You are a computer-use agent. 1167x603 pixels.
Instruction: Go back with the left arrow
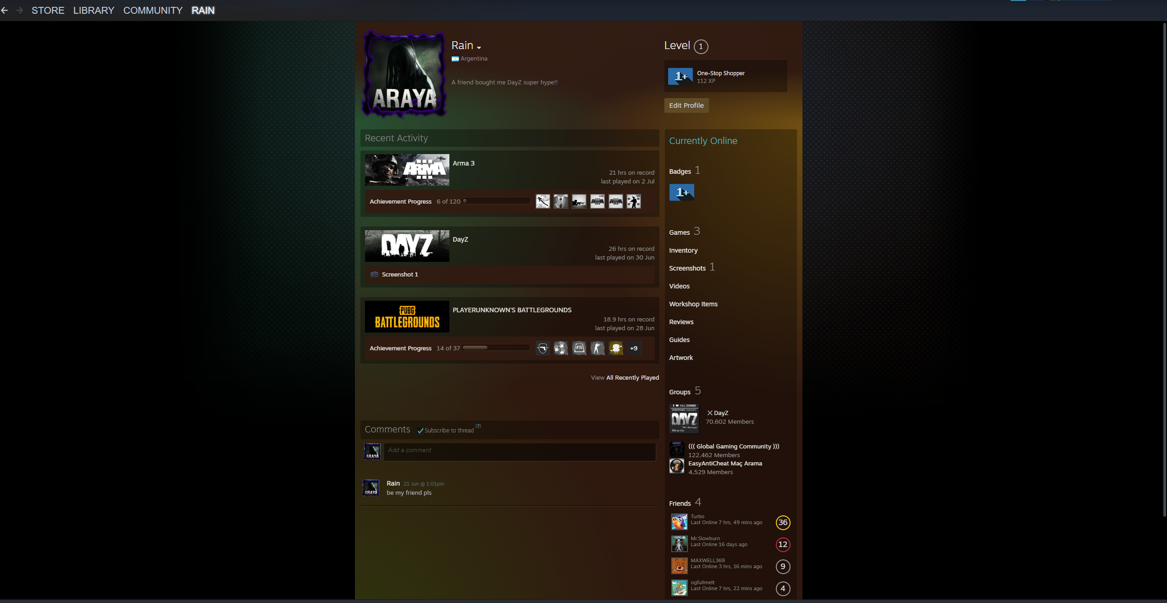5,10
